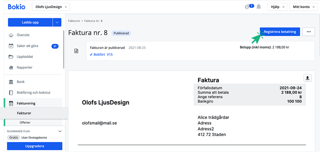Click the Översikt house icon
Viewport: 320px width, 153px height.
[11, 35]
